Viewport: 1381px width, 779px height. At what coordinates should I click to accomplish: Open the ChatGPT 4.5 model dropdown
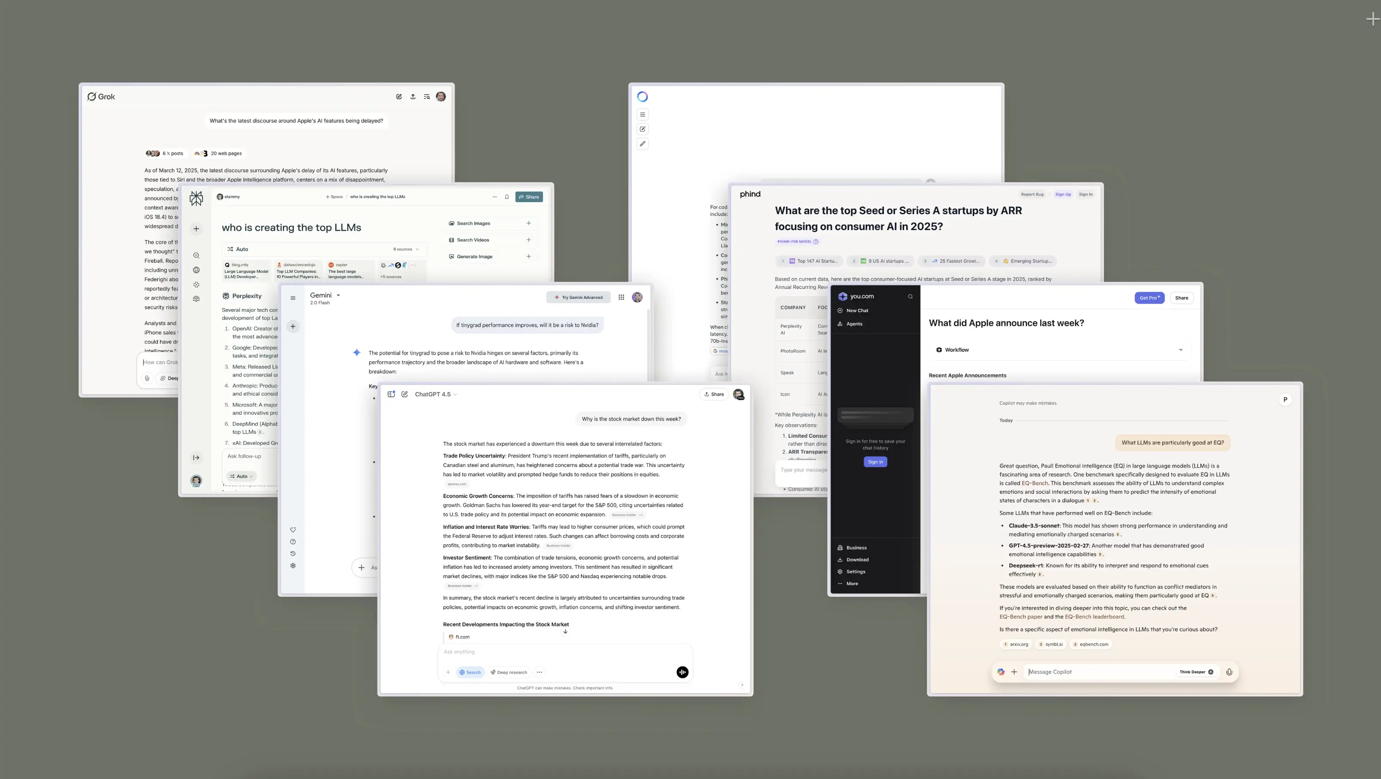coord(436,394)
